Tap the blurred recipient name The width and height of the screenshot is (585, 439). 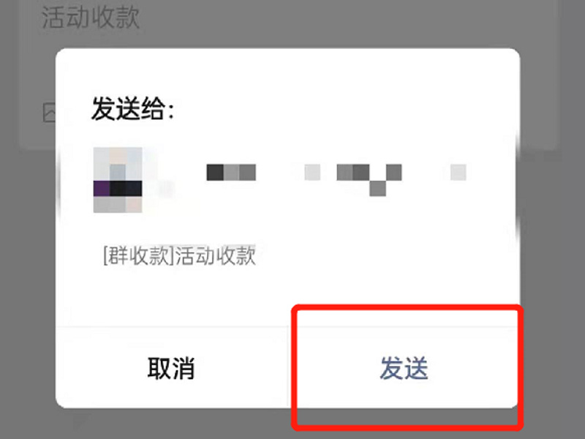(x=336, y=177)
